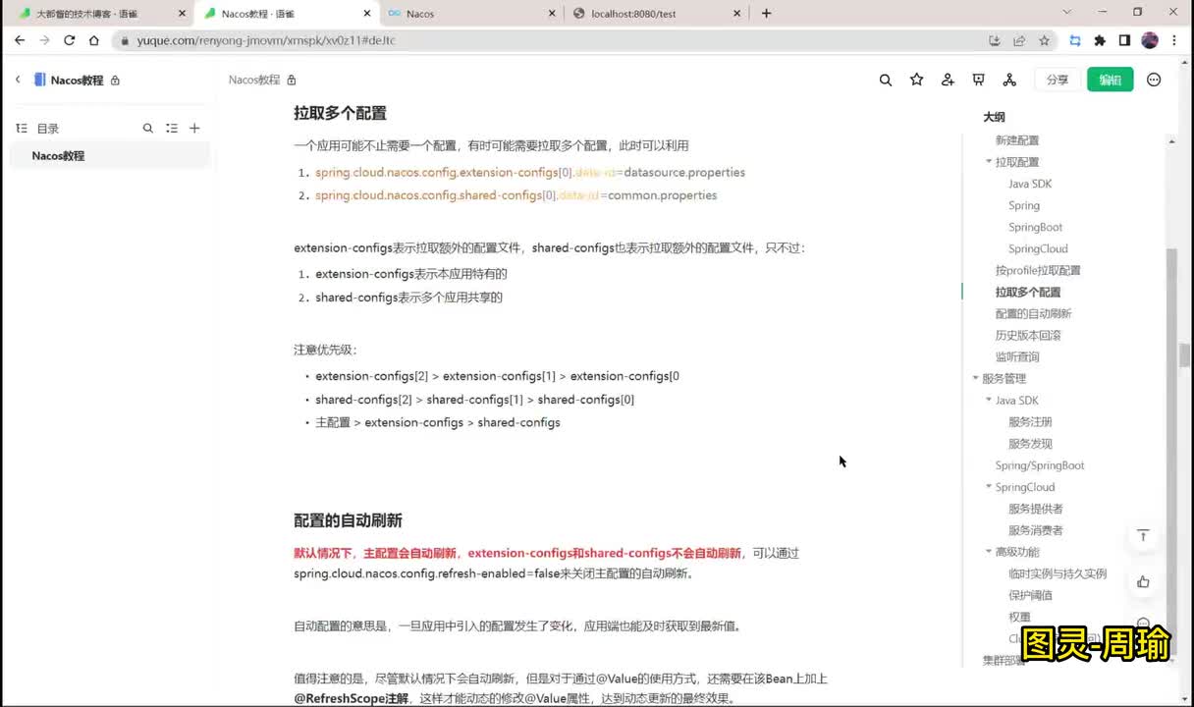
Task: Go to 监听查询 in the outline
Action: [1017, 356]
